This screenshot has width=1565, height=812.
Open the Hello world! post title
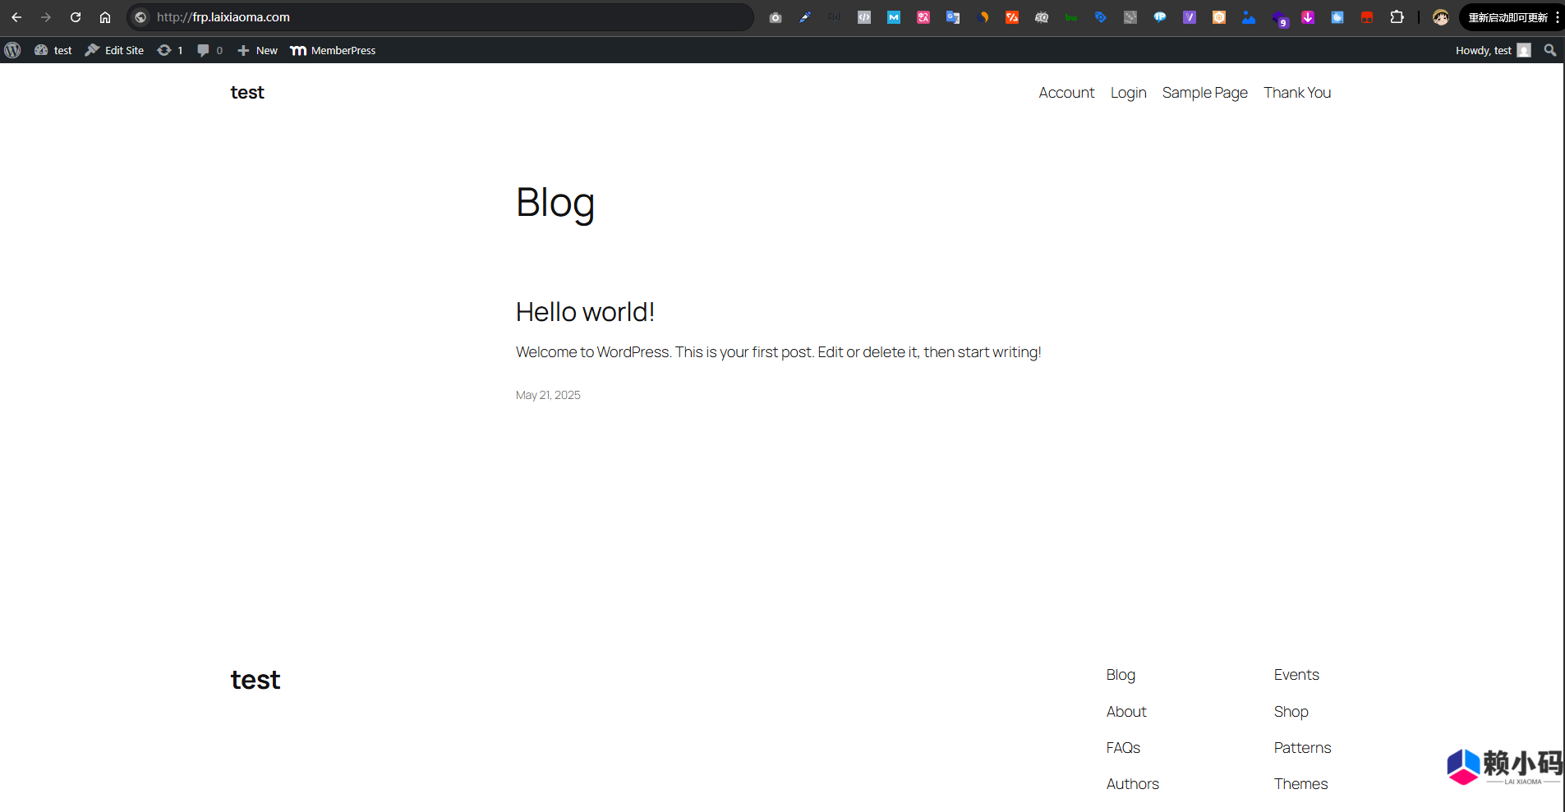(x=585, y=312)
